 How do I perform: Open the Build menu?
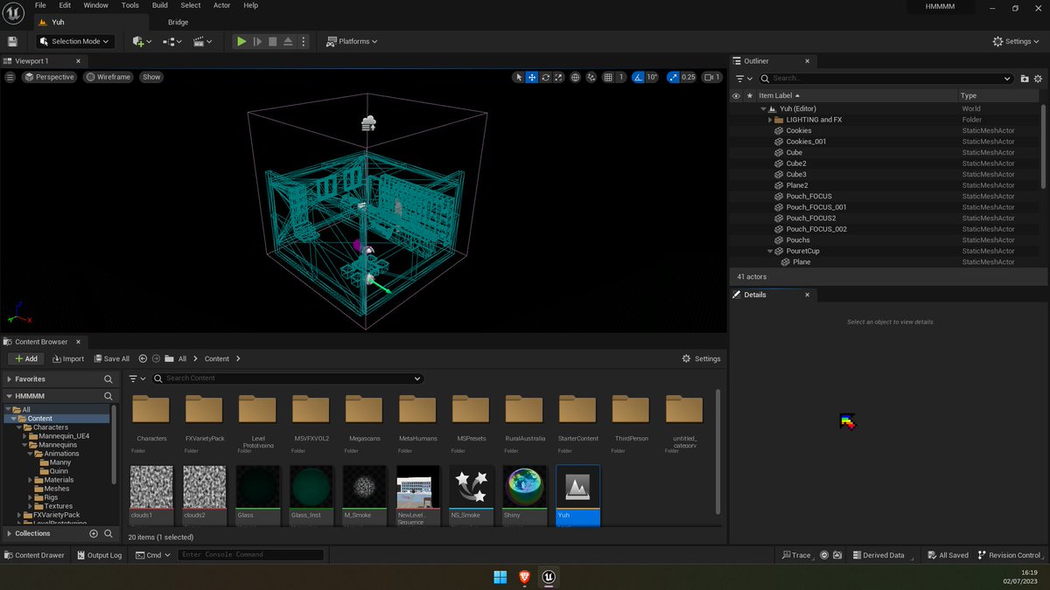(x=159, y=5)
